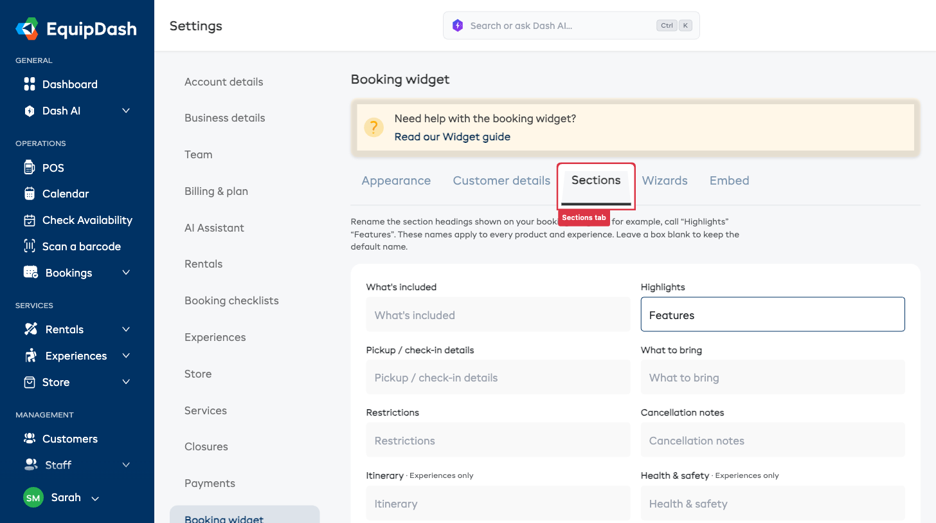Switch to the Embed tab

(729, 181)
